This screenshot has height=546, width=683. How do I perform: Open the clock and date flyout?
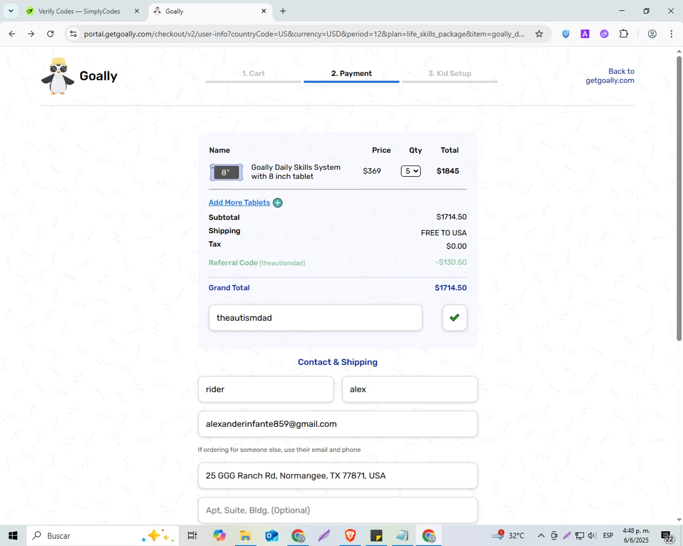tap(636, 536)
